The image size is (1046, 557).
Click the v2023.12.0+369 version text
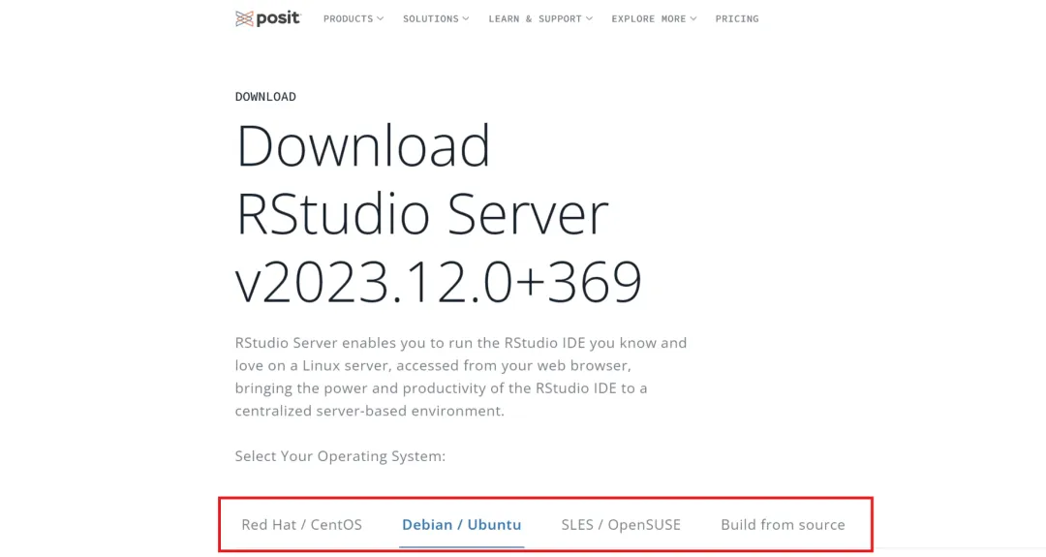tap(439, 282)
